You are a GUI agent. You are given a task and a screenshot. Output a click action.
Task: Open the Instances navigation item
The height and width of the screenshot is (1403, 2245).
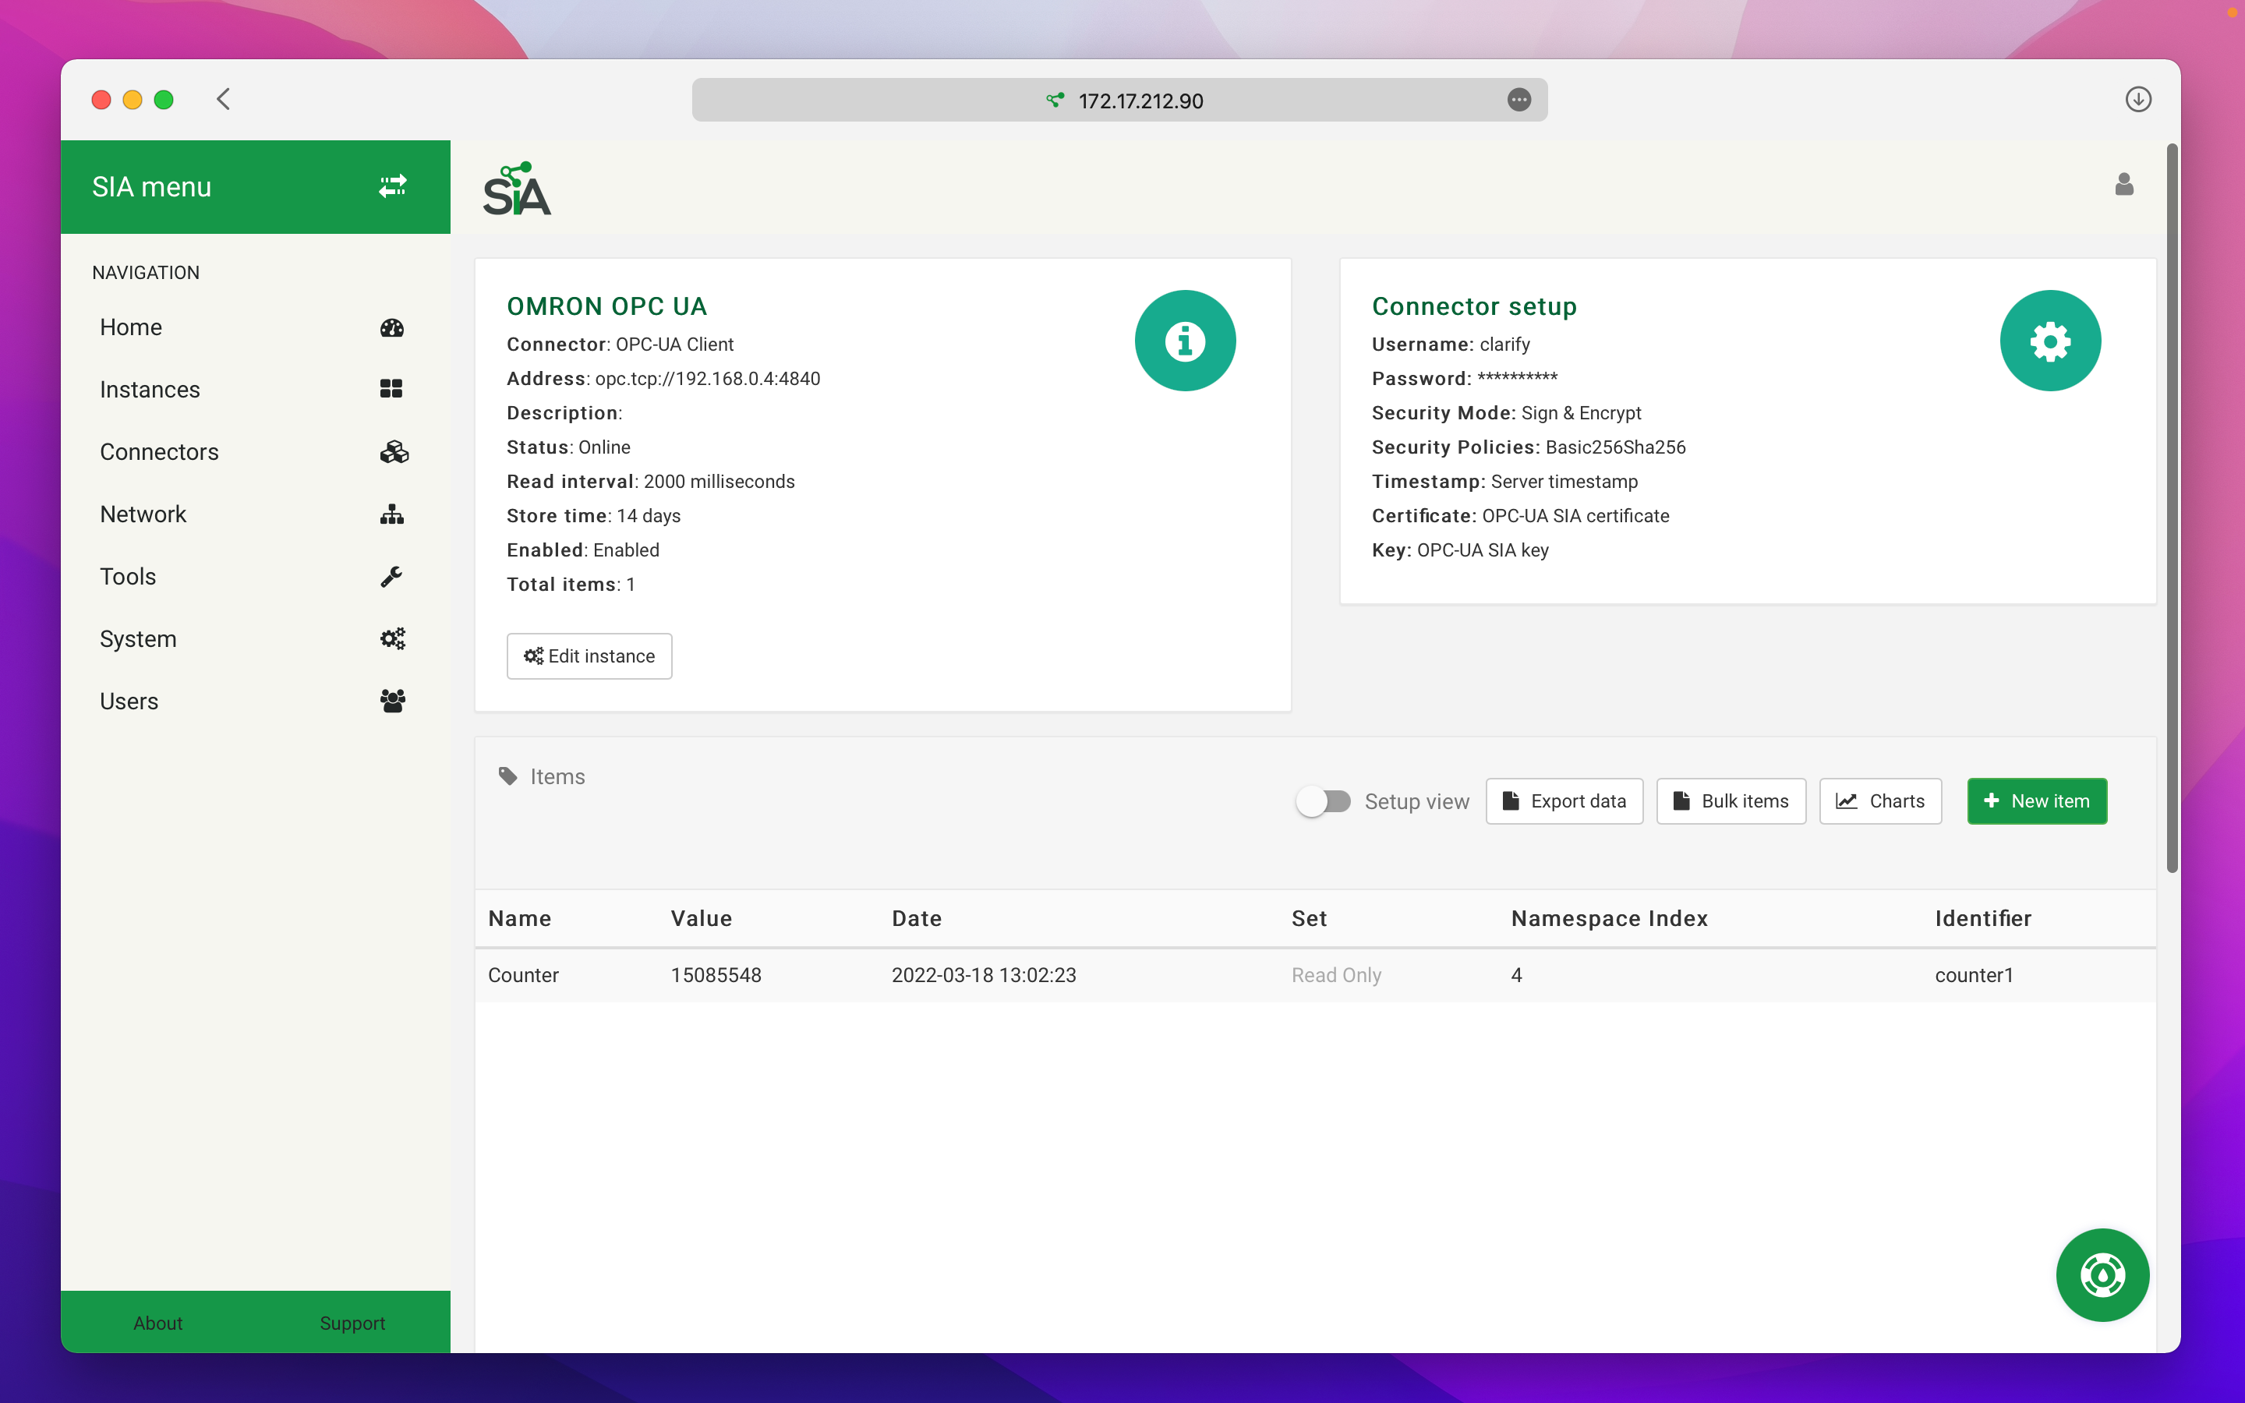click(150, 390)
